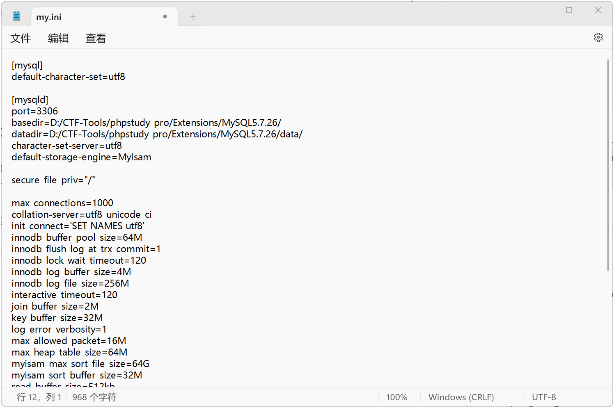Close the Notepad window
Viewport: 614px width, 408px height.
598,10
